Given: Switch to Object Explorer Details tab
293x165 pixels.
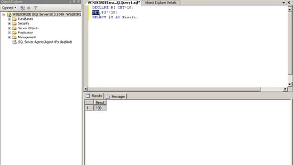Looking at the screenshot, I should (x=161, y=3).
